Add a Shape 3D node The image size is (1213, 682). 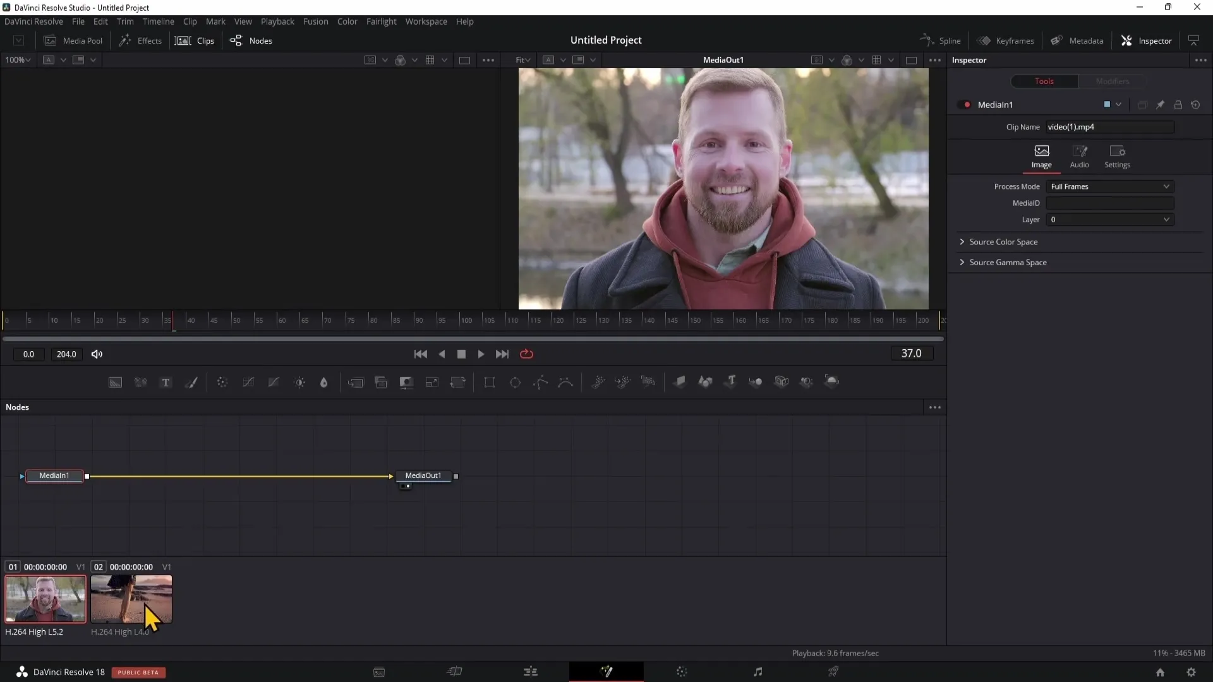click(704, 381)
